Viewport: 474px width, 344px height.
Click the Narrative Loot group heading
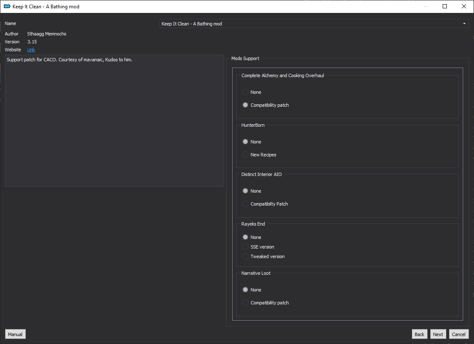pos(256,273)
